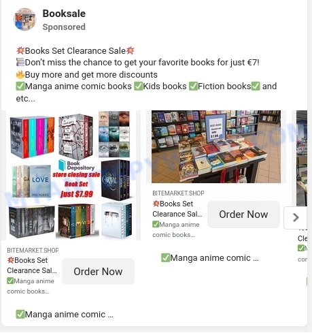Viewport: 312px width, 333px height.
Task: Click the bottom Manga anime comic … caption
Action: pos(65,315)
